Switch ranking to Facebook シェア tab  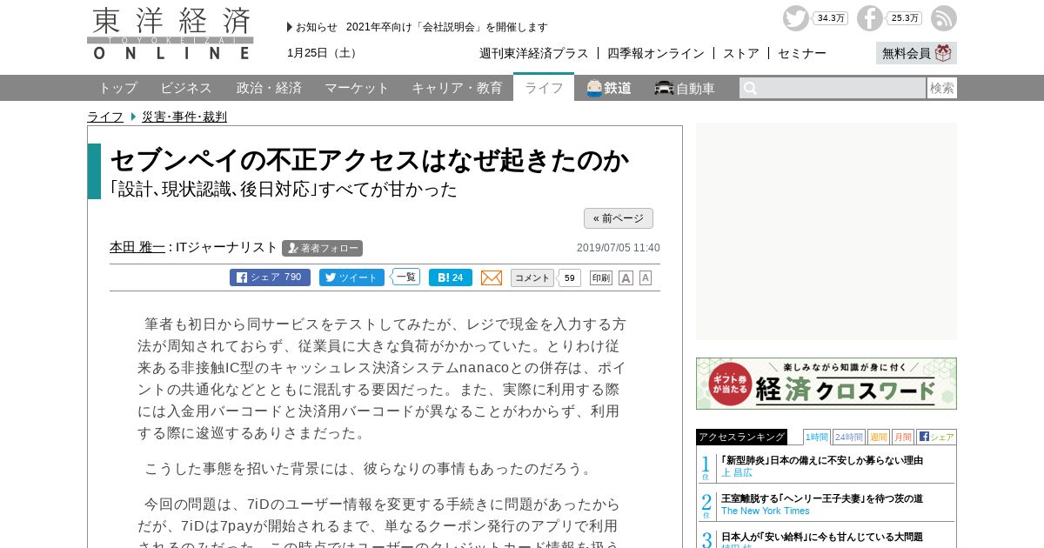pyautogui.click(x=936, y=437)
